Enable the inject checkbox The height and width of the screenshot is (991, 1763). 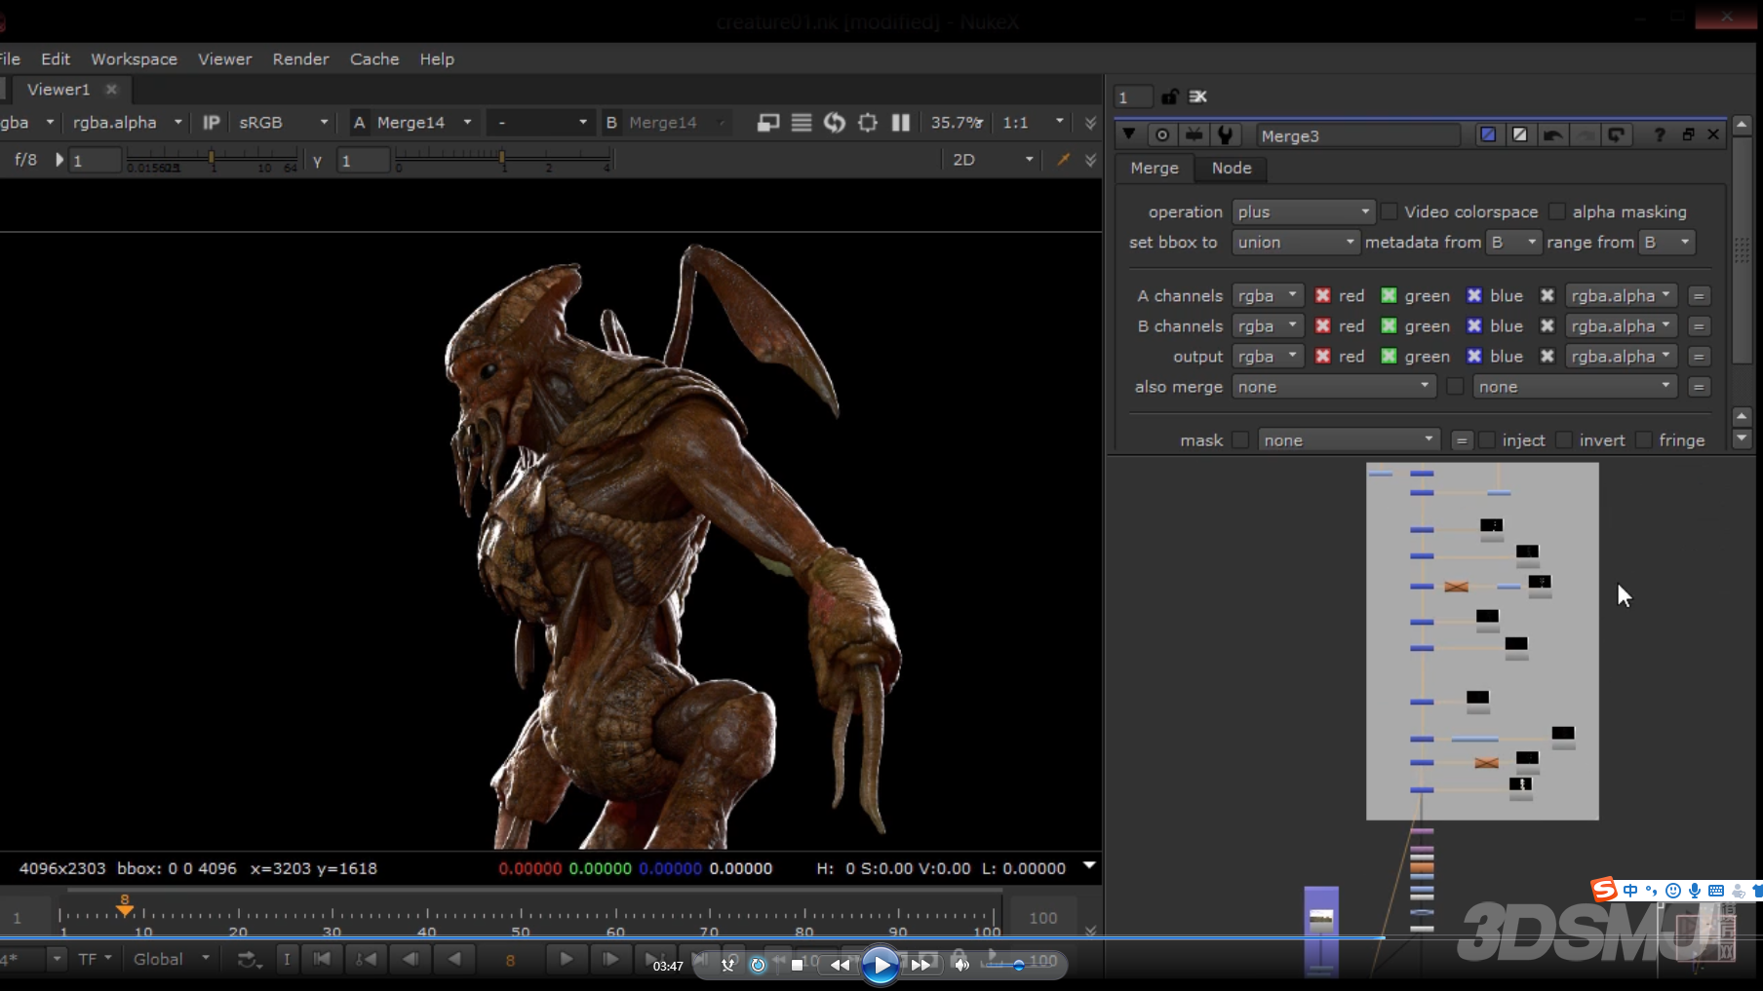(1487, 440)
